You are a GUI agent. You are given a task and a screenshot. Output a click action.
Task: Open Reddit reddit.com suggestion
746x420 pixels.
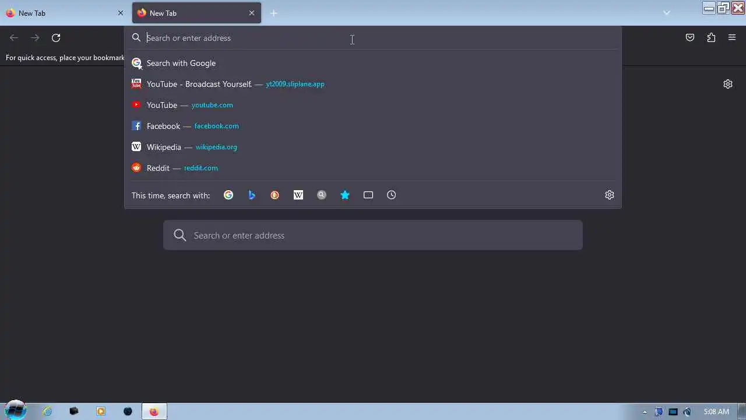click(373, 168)
